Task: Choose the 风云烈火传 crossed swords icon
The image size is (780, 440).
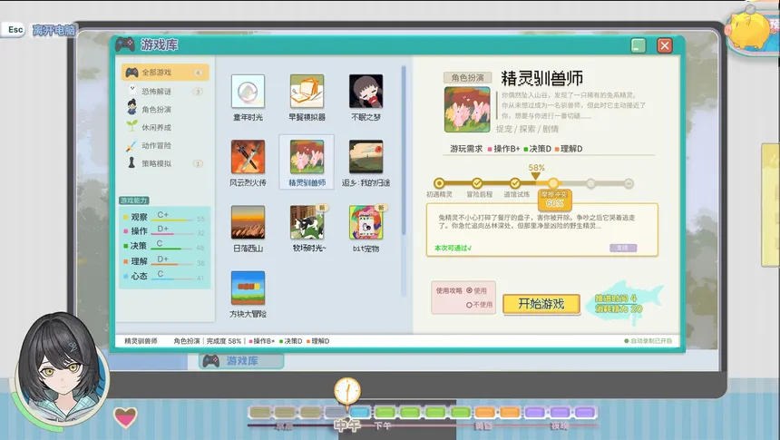Action: pos(248,157)
